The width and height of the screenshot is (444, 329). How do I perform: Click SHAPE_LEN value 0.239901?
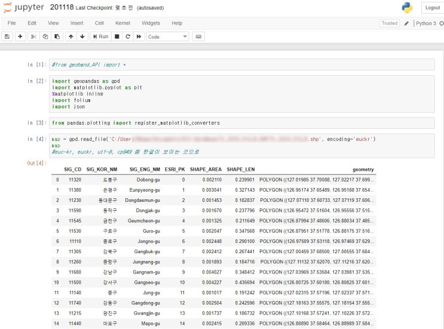pyautogui.click(x=244, y=180)
